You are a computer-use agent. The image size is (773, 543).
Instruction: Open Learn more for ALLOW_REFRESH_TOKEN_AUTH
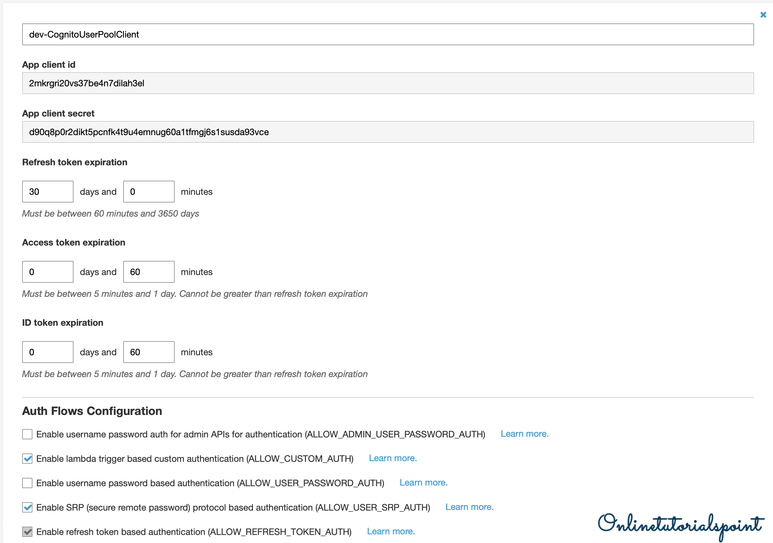pyautogui.click(x=391, y=531)
